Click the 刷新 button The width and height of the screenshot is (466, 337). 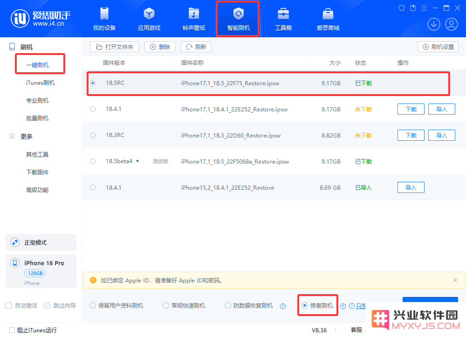pyautogui.click(x=196, y=47)
